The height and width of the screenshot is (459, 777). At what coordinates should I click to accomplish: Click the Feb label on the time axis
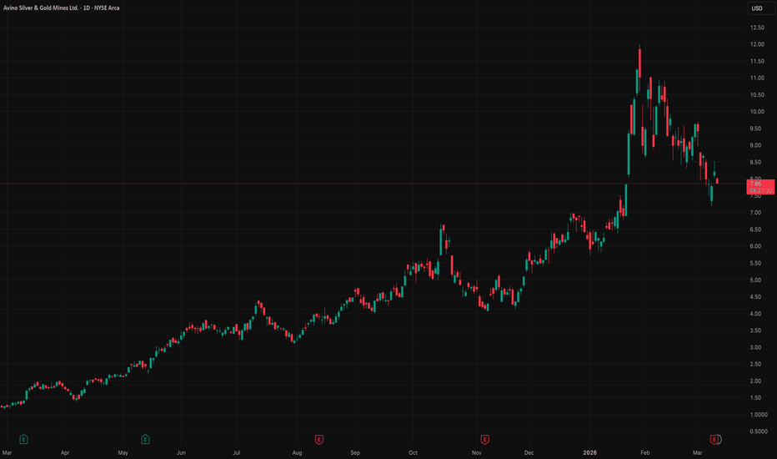tap(644, 452)
